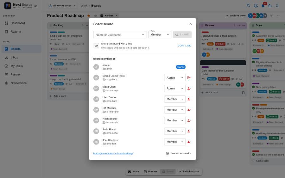Remove Tom Sanders from the board

(189, 142)
